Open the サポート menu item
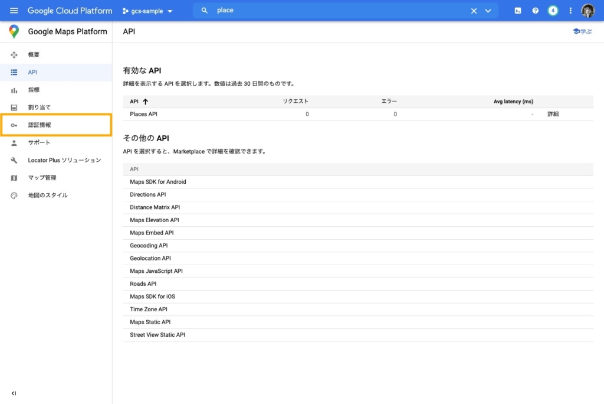 click(x=56, y=142)
